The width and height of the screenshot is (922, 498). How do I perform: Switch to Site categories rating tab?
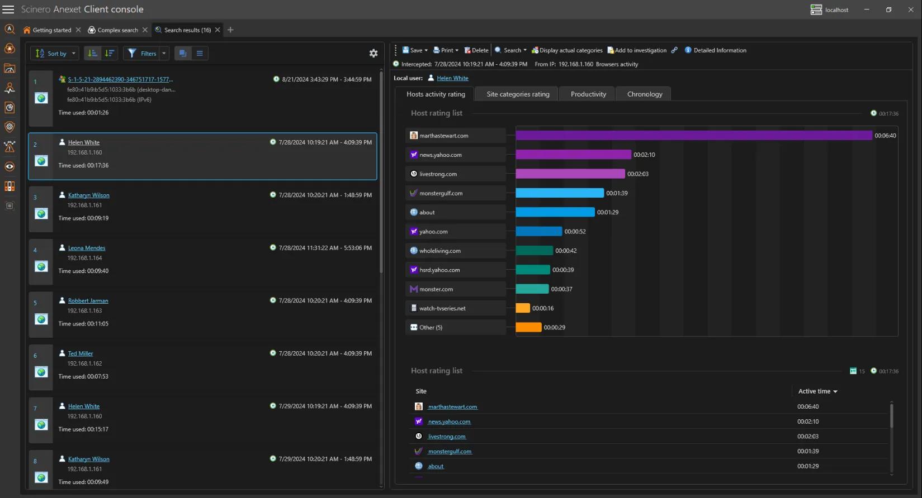coord(518,94)
